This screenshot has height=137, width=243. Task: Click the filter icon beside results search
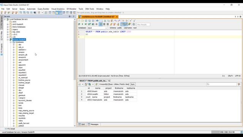click(239, 84)
